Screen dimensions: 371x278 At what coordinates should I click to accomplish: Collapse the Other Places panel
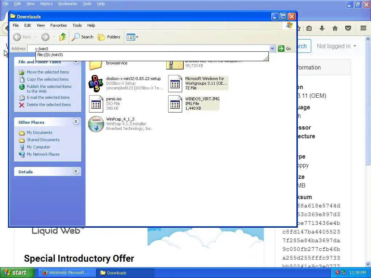pyautogui.click(x=76, y=122)
